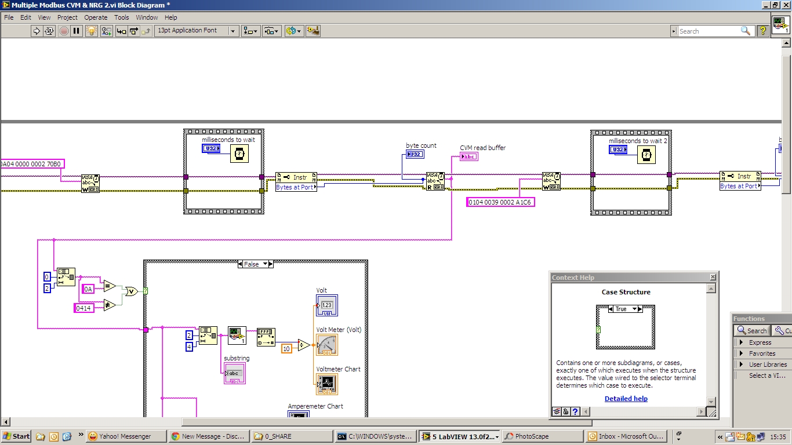Open PhotoScape from the taskbar
The height and width of the screenshot is (445, 792).
(542, 436)
